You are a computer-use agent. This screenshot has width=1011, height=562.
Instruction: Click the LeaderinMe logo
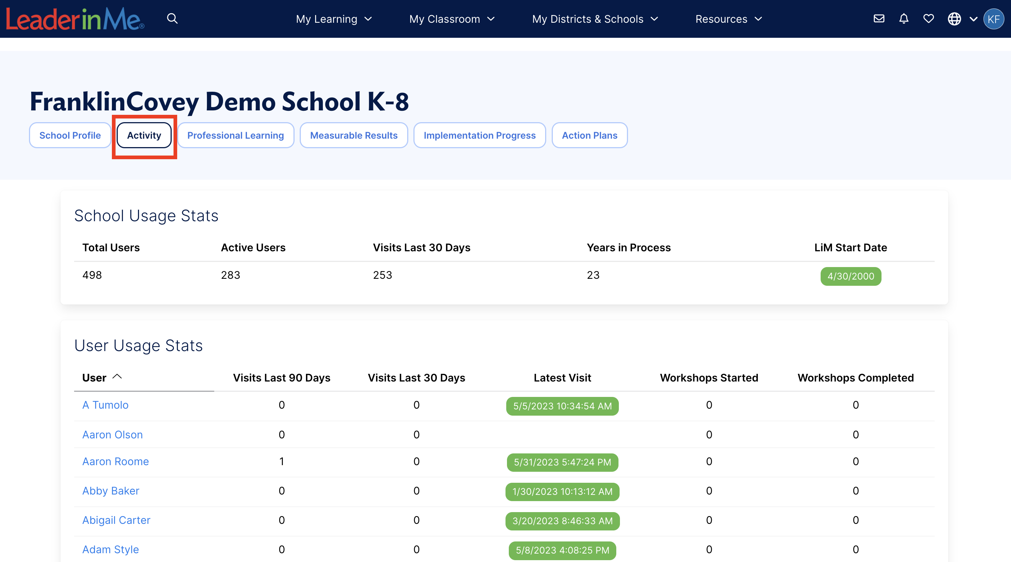tap(75, 19)
